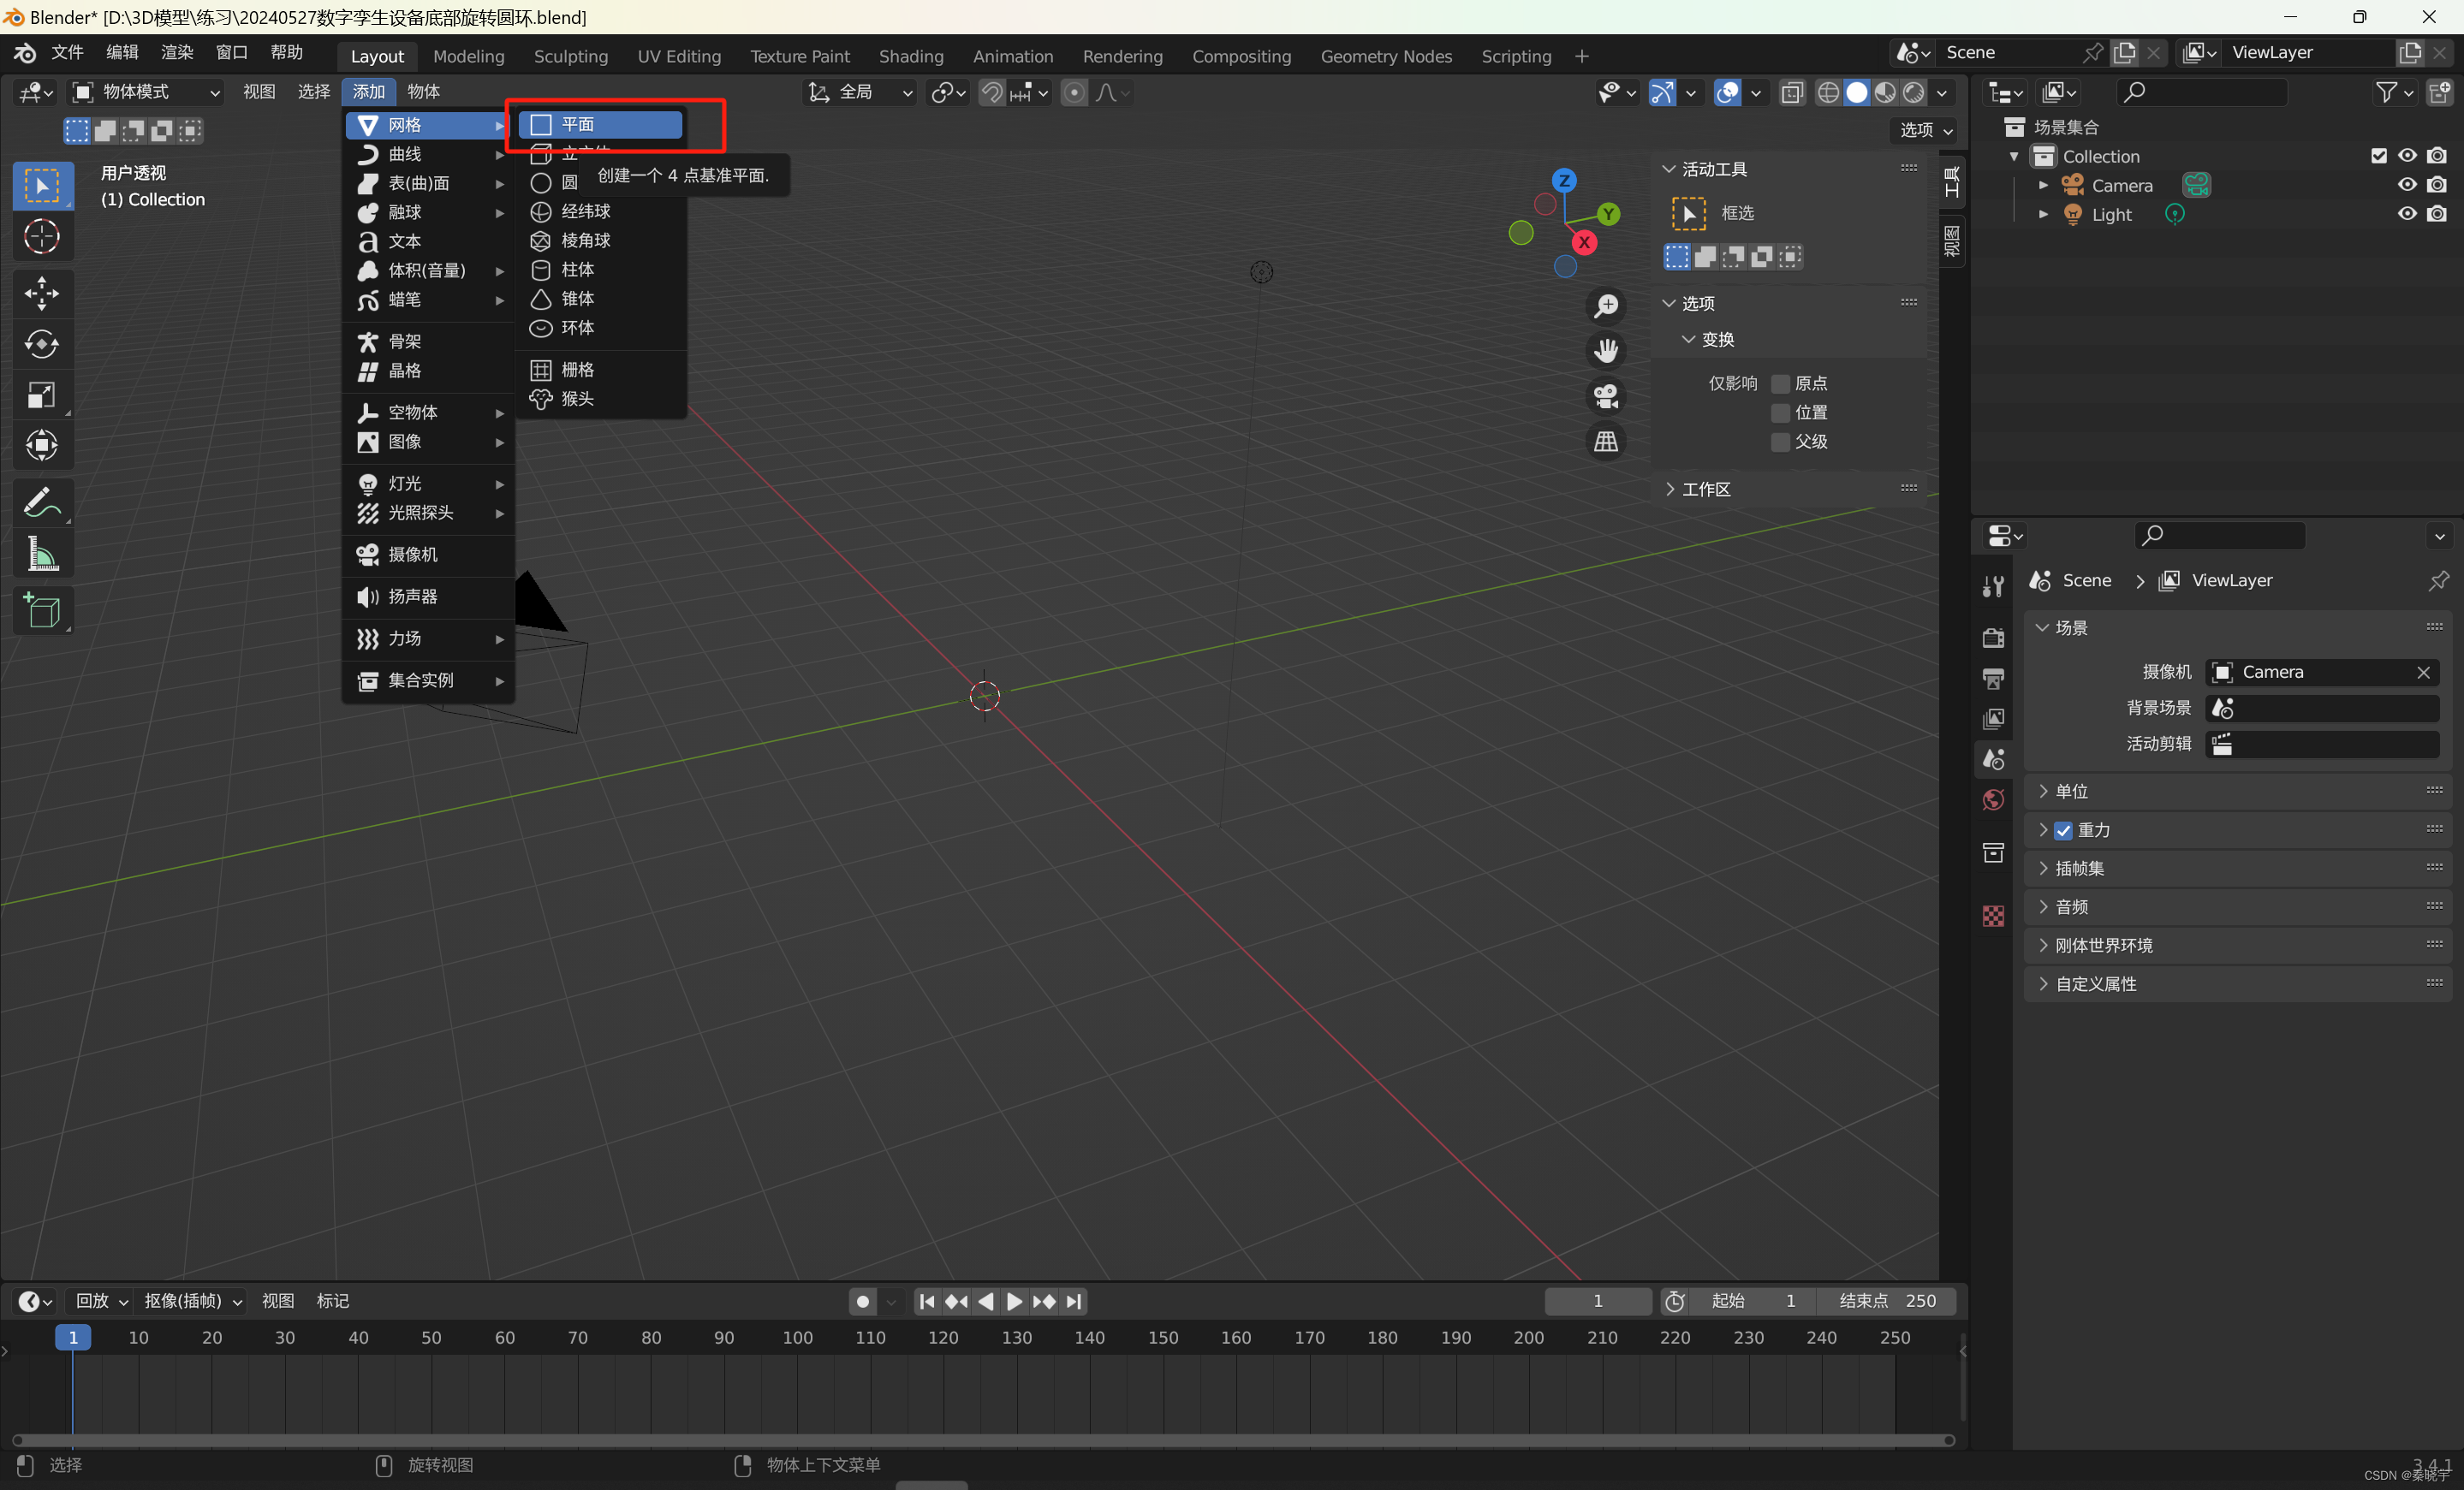Click frame 100 on timeline ruler
Screen dimensions: 2464x1490
coord(797,1337)
